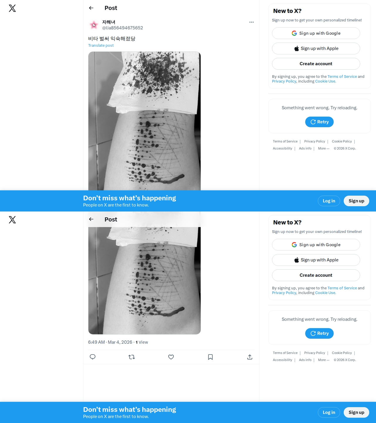Bookmark the post with the bookmark icon

[210, 357]
